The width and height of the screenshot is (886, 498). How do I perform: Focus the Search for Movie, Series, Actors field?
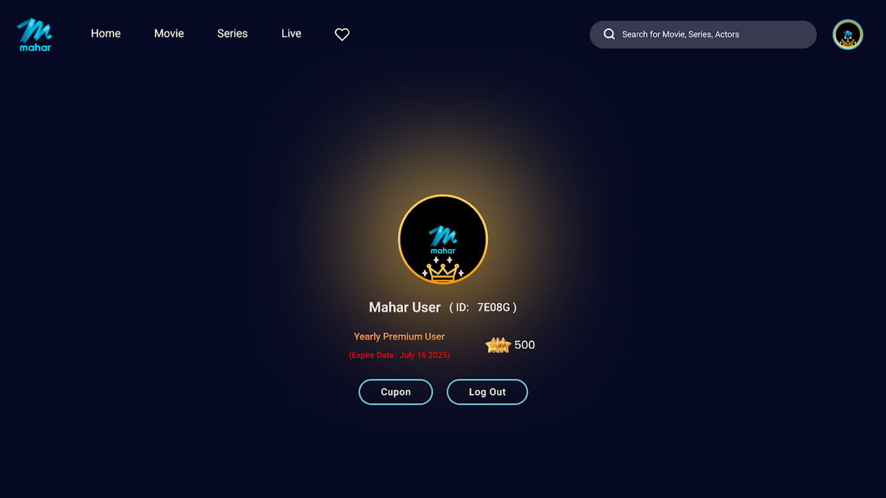(703, 34)
